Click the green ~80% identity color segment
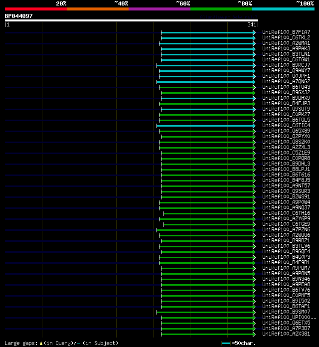319x347 pixels. coord(221,9)
